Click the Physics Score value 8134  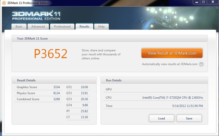point(57,93)
